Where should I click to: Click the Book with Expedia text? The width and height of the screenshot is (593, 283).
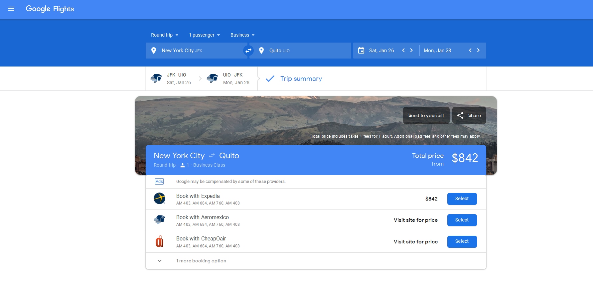tap(198, 196)
